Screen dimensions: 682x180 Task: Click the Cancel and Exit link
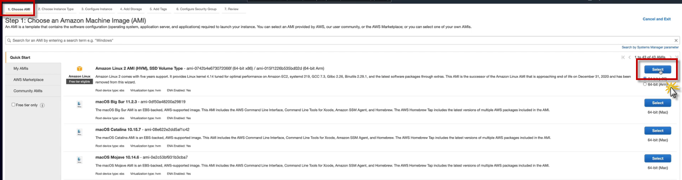point(656,19)
